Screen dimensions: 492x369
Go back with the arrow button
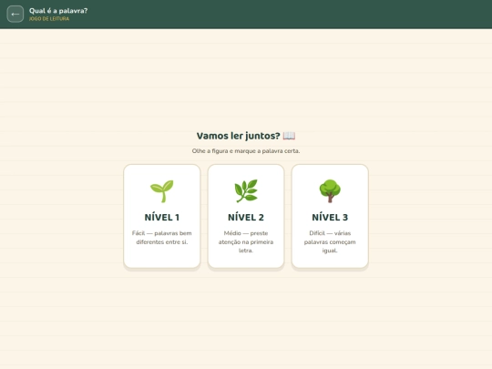coord(15,14)
